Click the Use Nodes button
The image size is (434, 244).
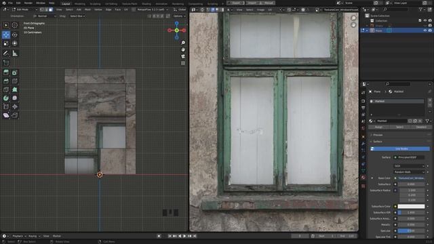[x=400, y=149]
